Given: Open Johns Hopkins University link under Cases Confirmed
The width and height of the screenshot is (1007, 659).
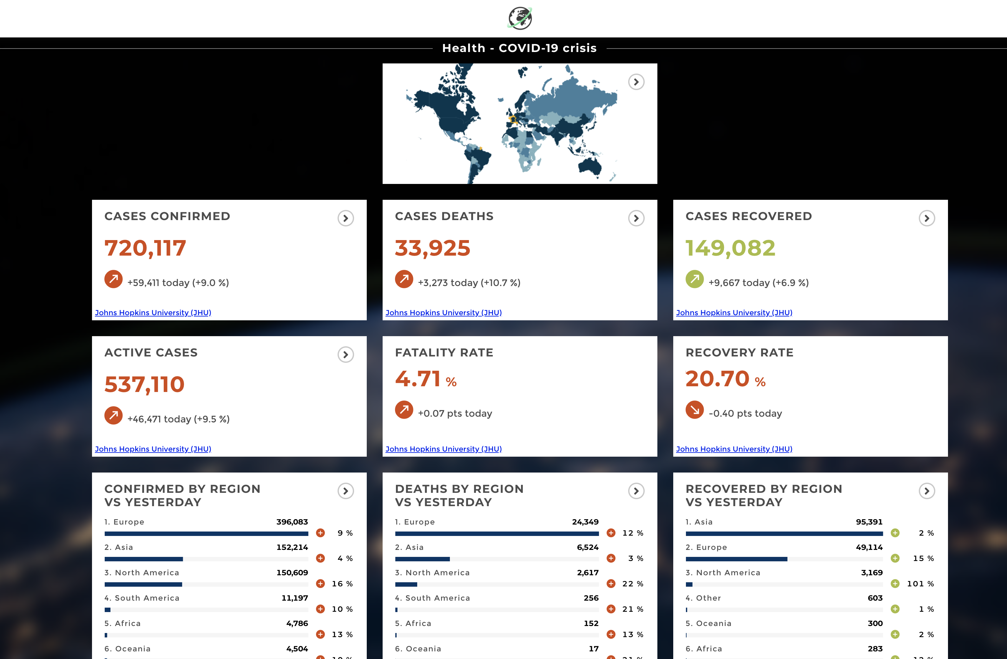Looking at the screenshot, I should [153, 313].
